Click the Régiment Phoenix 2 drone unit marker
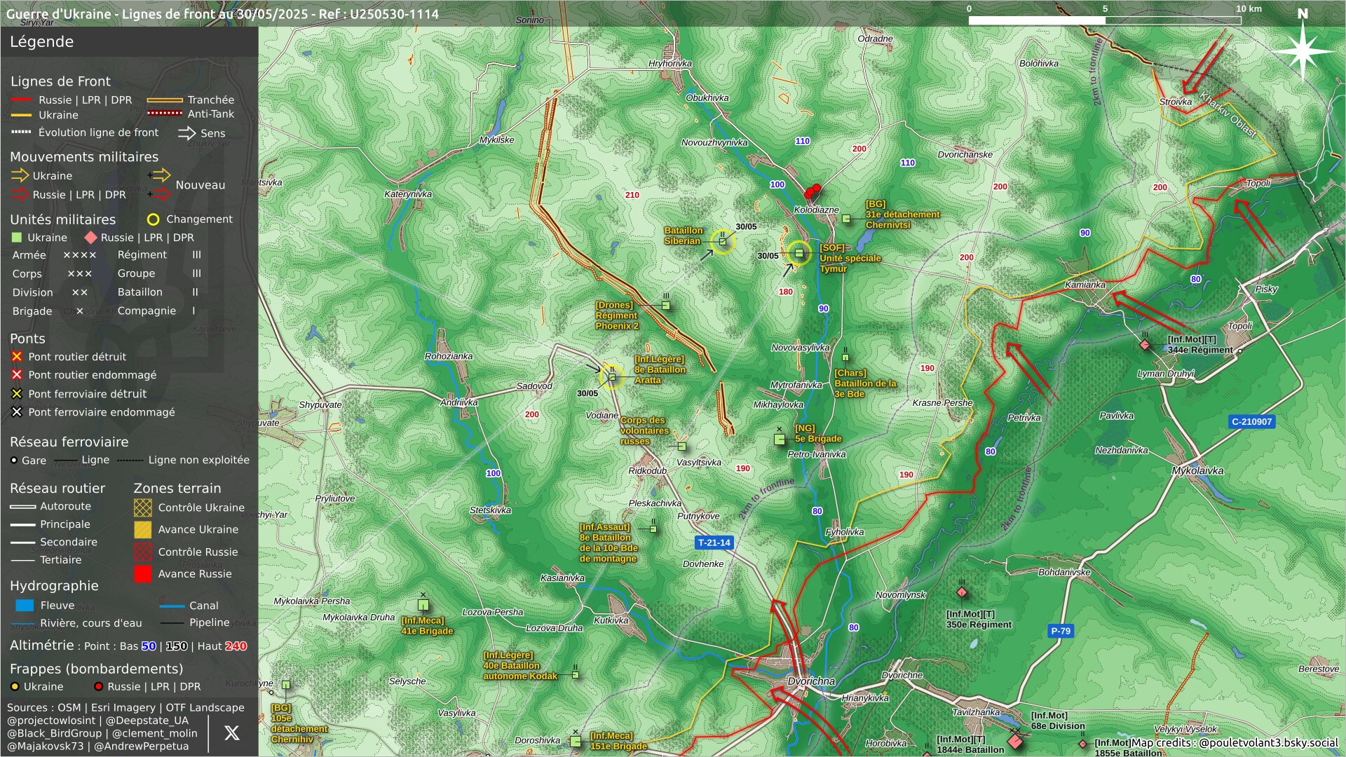1346x757 pixels. [666, 306]
